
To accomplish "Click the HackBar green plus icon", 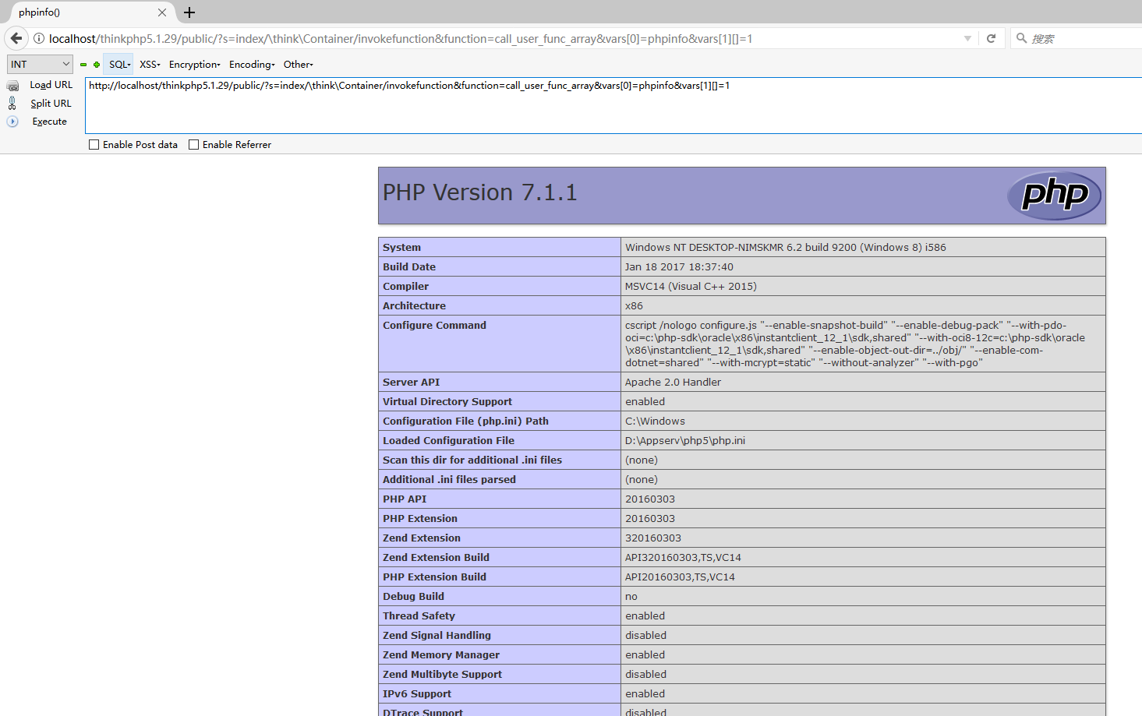I will pos(97,65).
